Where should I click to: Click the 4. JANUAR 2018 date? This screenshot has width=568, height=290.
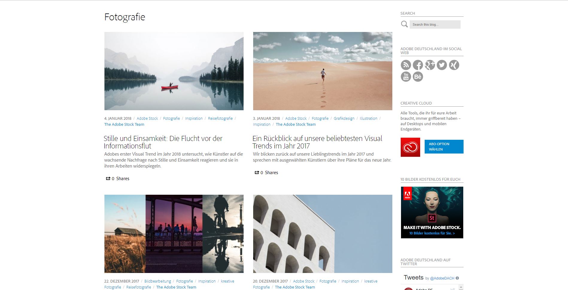tap(118, 118)
